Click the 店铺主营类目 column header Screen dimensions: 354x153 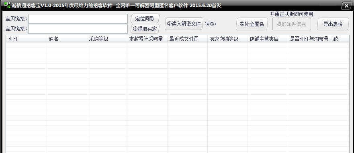click(x=268, y=39)
